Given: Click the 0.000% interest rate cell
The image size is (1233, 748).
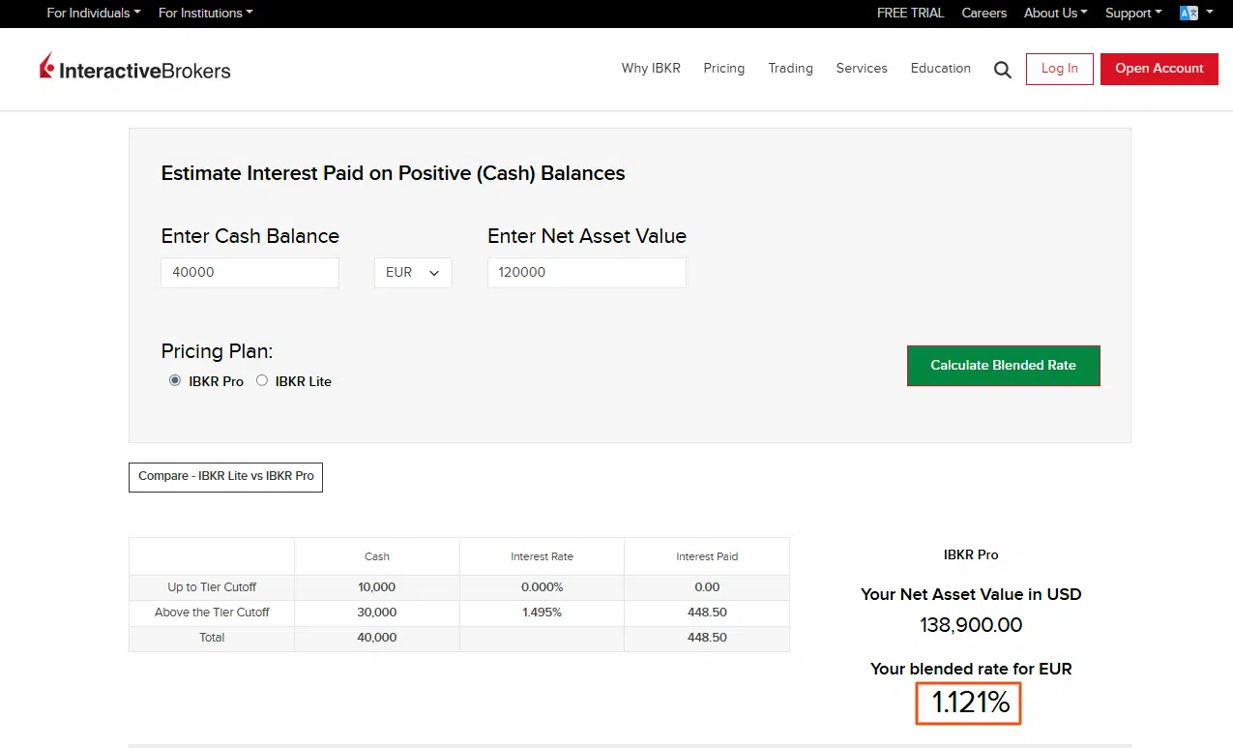Looking at the screenshot, I should [542, 587].
